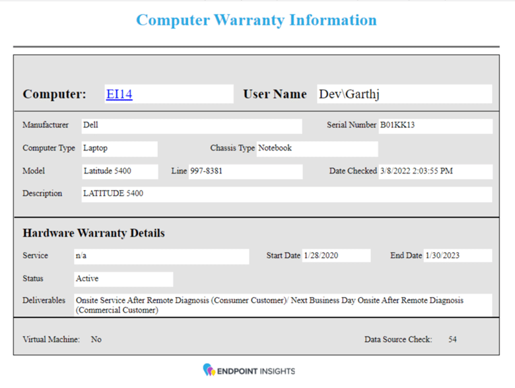Click the Start Date 1/28/2020 field

pyautogui.click(x=336, y=256)
